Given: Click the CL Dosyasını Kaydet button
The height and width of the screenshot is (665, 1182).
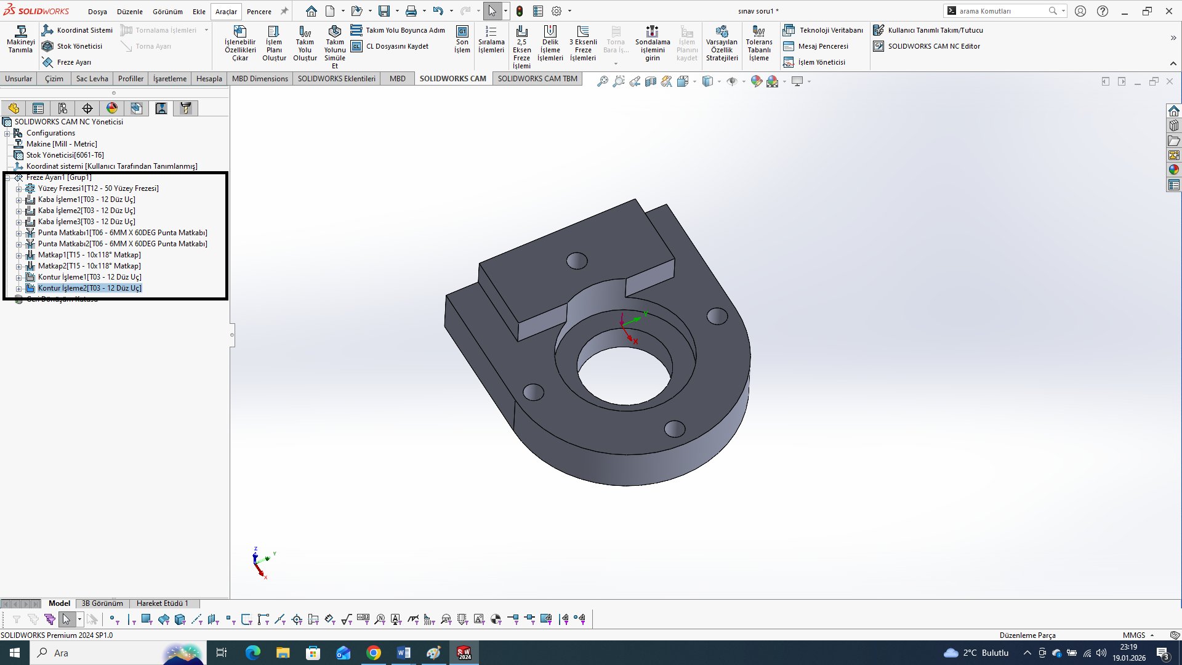Looking at the screenshot, I should coord(356,46).
